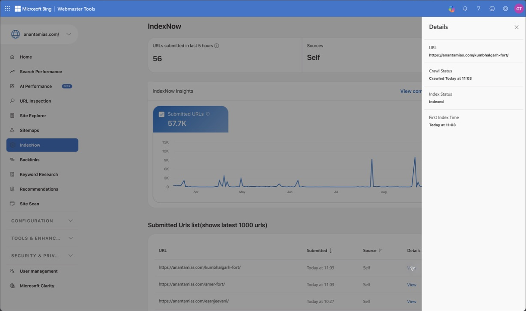Sort by Submitted column arrow
This screenshot has width=526, height=311.
point(331,251)
